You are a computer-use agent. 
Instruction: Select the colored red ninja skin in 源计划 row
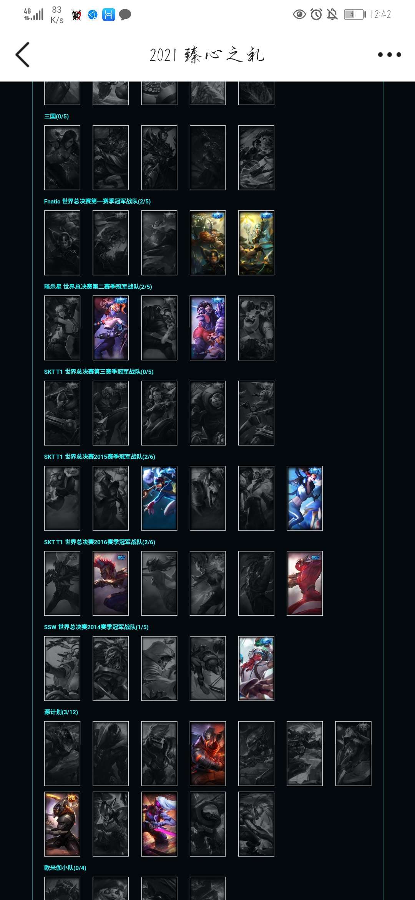(208, 753)
